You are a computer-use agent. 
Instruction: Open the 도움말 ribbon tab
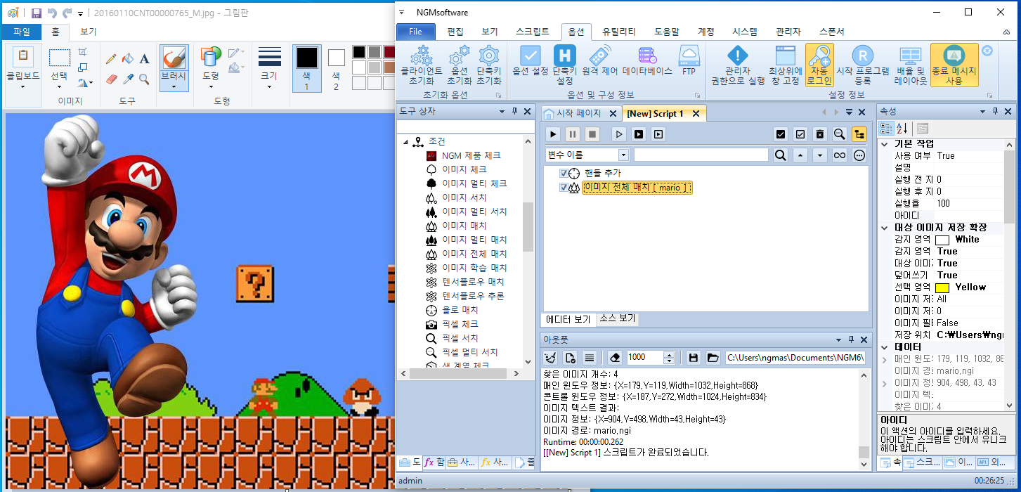667,32
